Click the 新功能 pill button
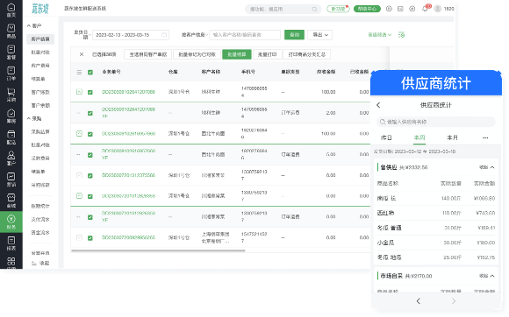Screen dimensions: 509x317 click(x=338, y=9)
